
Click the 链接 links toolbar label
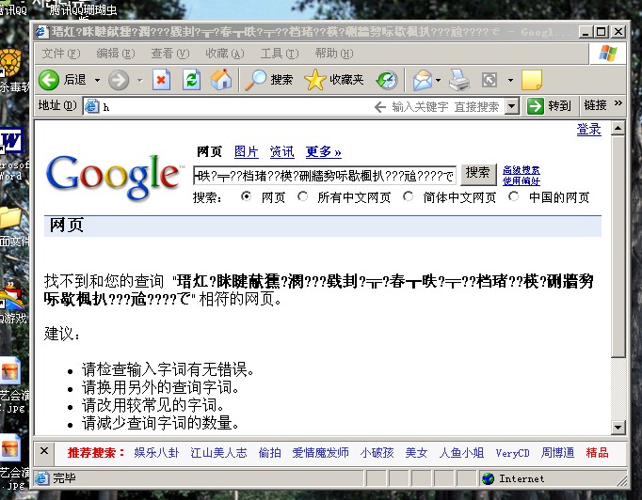pyautogui.click(x=595, y=106)
